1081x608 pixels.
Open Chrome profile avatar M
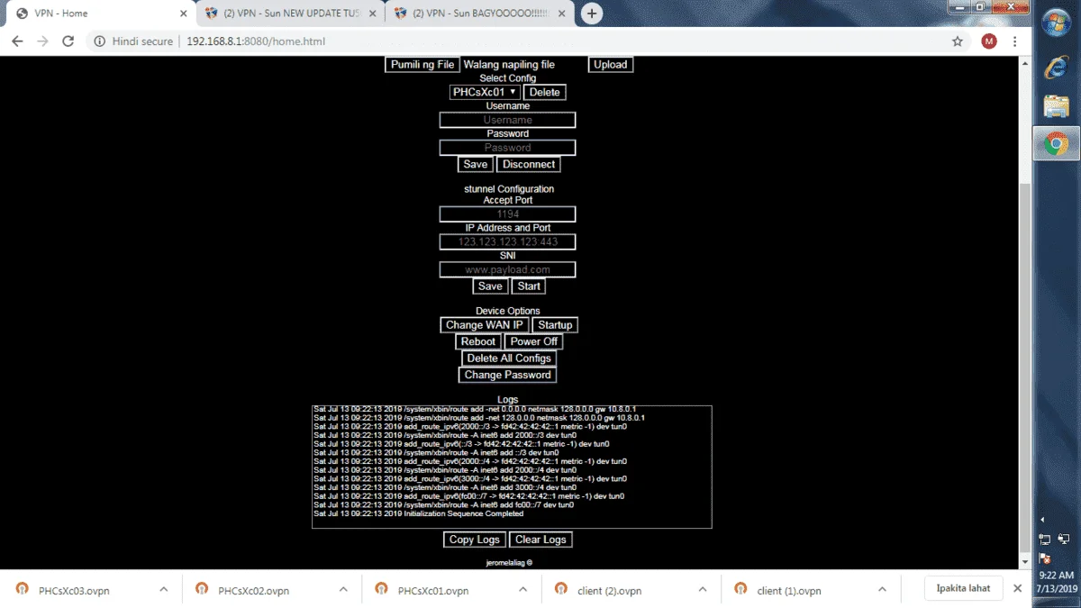(989, 41)
